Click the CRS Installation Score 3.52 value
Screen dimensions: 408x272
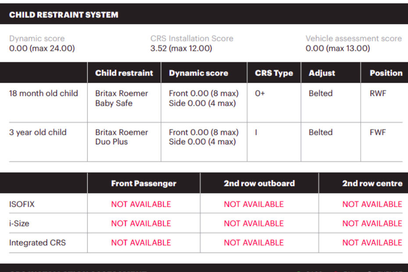181,48
